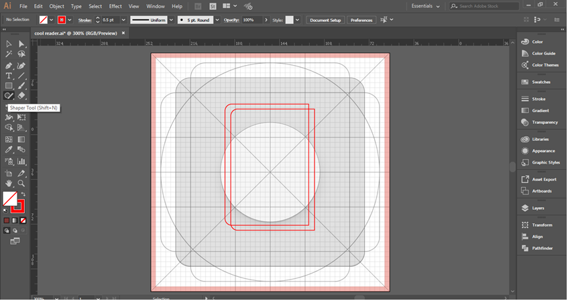Select the Type tool
Image resolution: width=568 pixels, height=301 pixels.
pos(9,76)
